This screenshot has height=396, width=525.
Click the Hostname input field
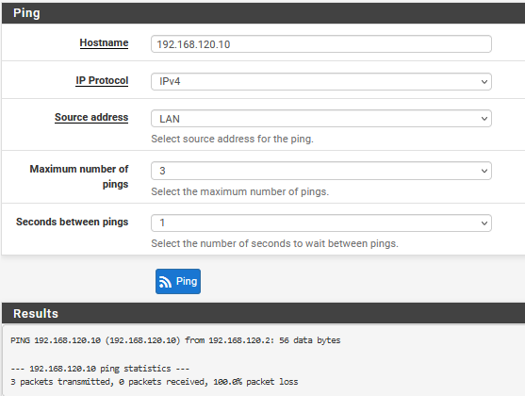point(321,44)
